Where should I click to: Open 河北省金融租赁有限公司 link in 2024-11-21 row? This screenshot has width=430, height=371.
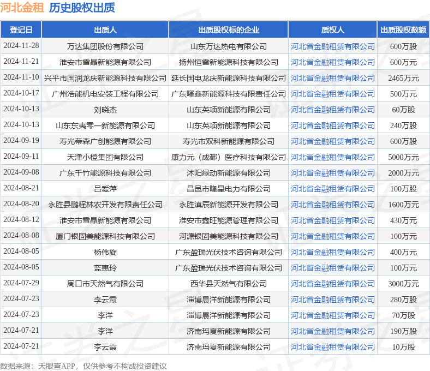coord(333,62)
